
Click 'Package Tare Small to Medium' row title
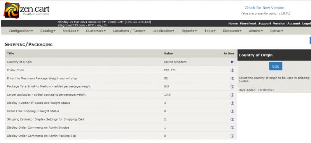coord(49,87)
